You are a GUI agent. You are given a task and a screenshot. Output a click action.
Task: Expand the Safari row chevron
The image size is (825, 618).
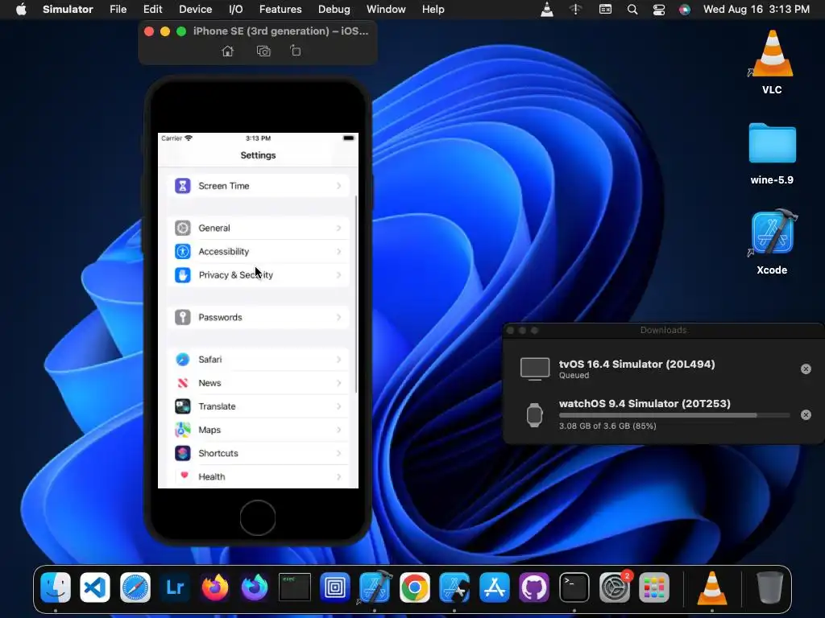[x=339, y=360]
